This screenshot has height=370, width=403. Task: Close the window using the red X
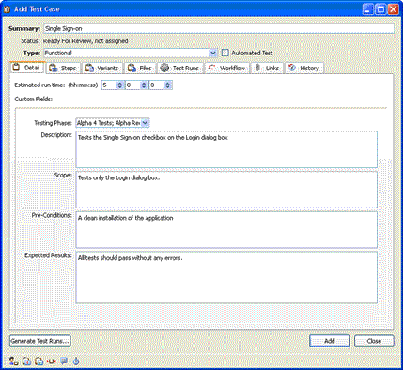tap(393, 9)
